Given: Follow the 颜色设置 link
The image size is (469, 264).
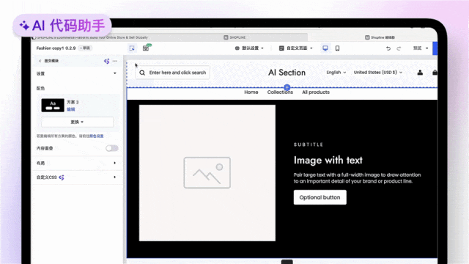Looking at the screenshot, I should (96, 136).
